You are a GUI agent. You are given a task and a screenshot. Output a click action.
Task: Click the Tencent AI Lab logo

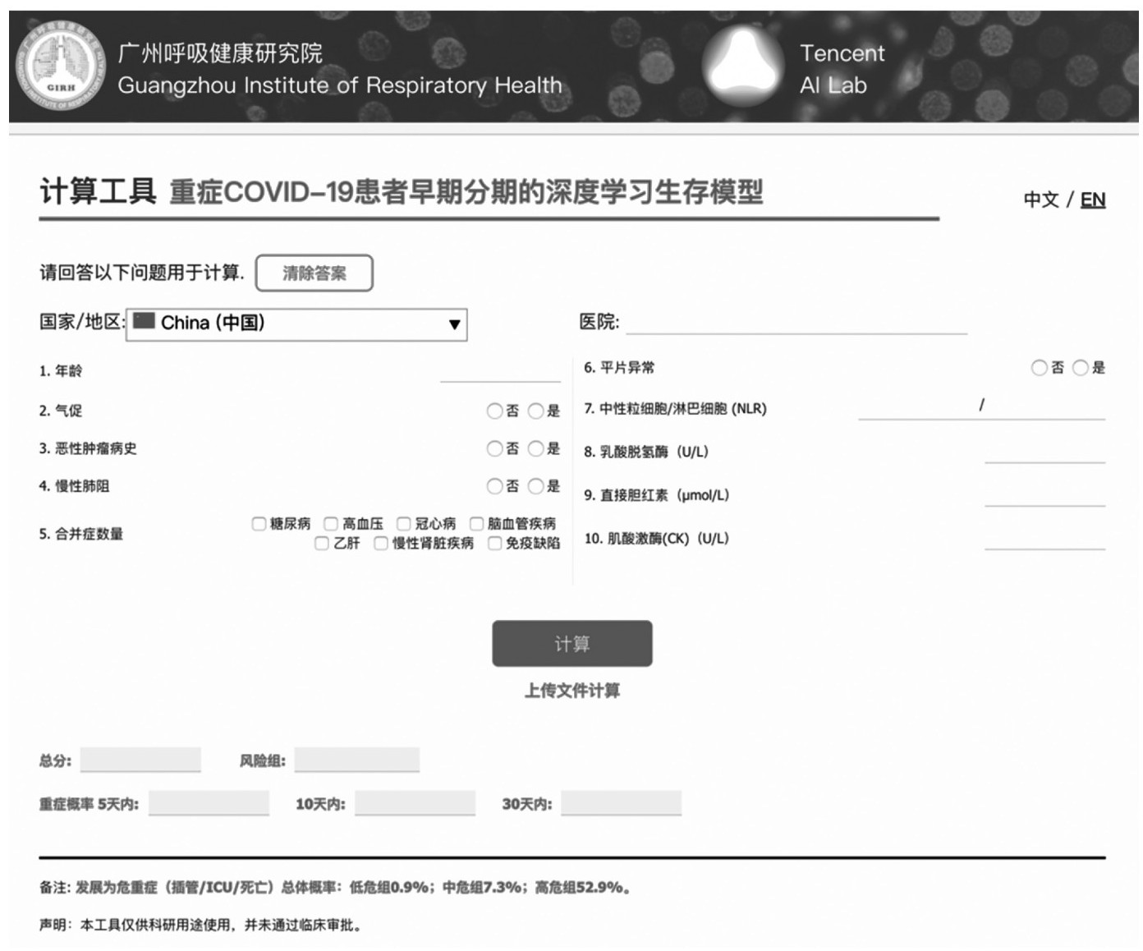point(744,67)
